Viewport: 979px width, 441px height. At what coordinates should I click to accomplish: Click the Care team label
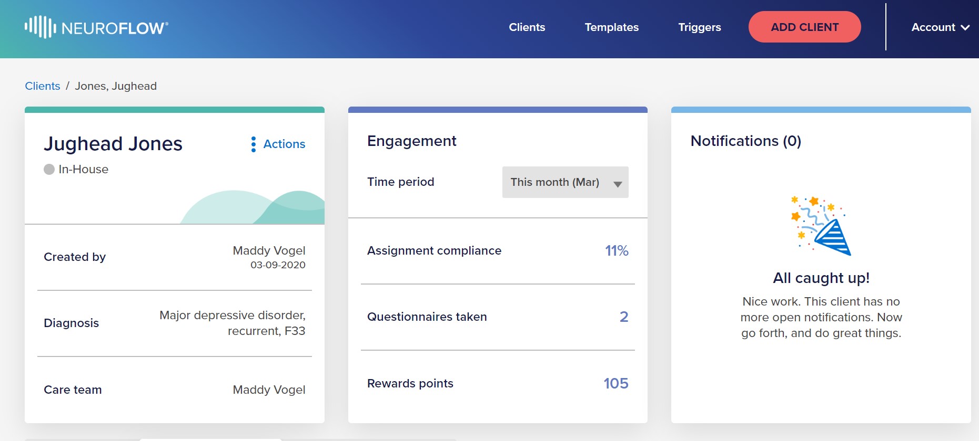[x=73, y=390]
